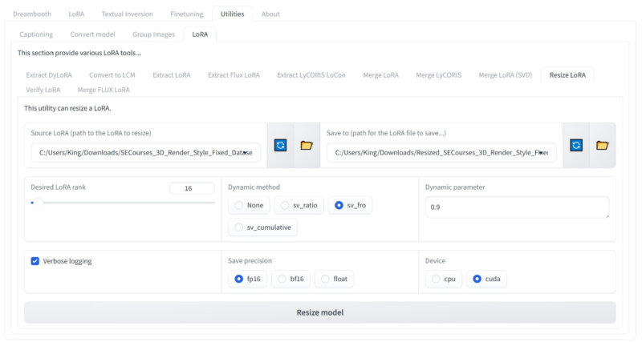Set save precision to bf16
This screenshot has width=642, height=342.
pos(290,279)
